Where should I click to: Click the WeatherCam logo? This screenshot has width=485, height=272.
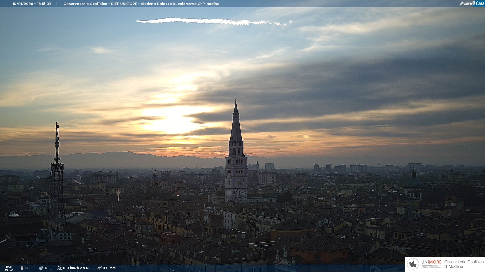click(472, 4)
